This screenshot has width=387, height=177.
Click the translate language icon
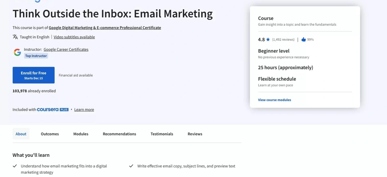pyautogui.click(x=15, y=37)
